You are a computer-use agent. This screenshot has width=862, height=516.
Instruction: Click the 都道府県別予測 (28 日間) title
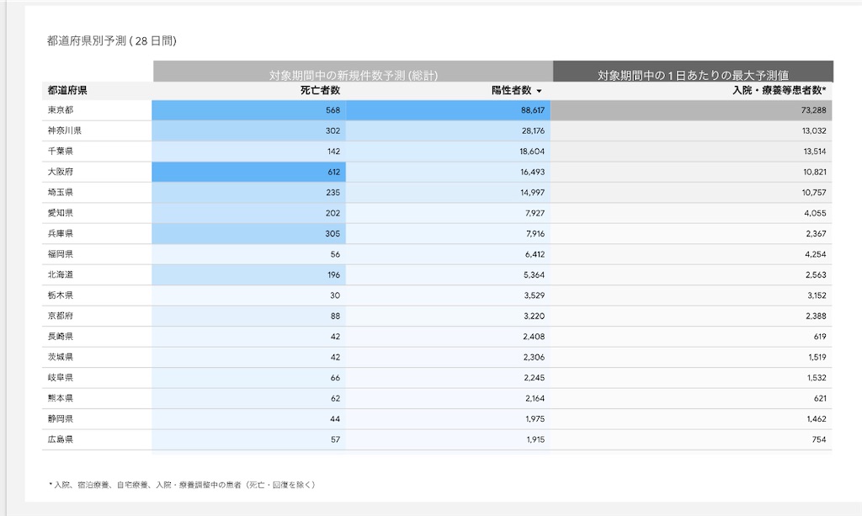pyautogui.click(x=112, y=40)
